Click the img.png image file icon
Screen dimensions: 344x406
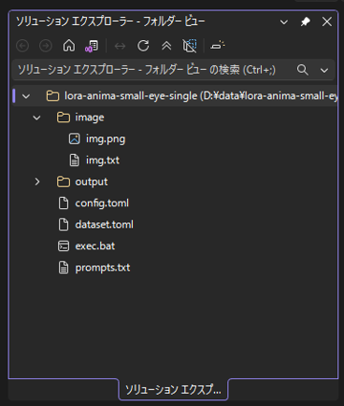75,139
